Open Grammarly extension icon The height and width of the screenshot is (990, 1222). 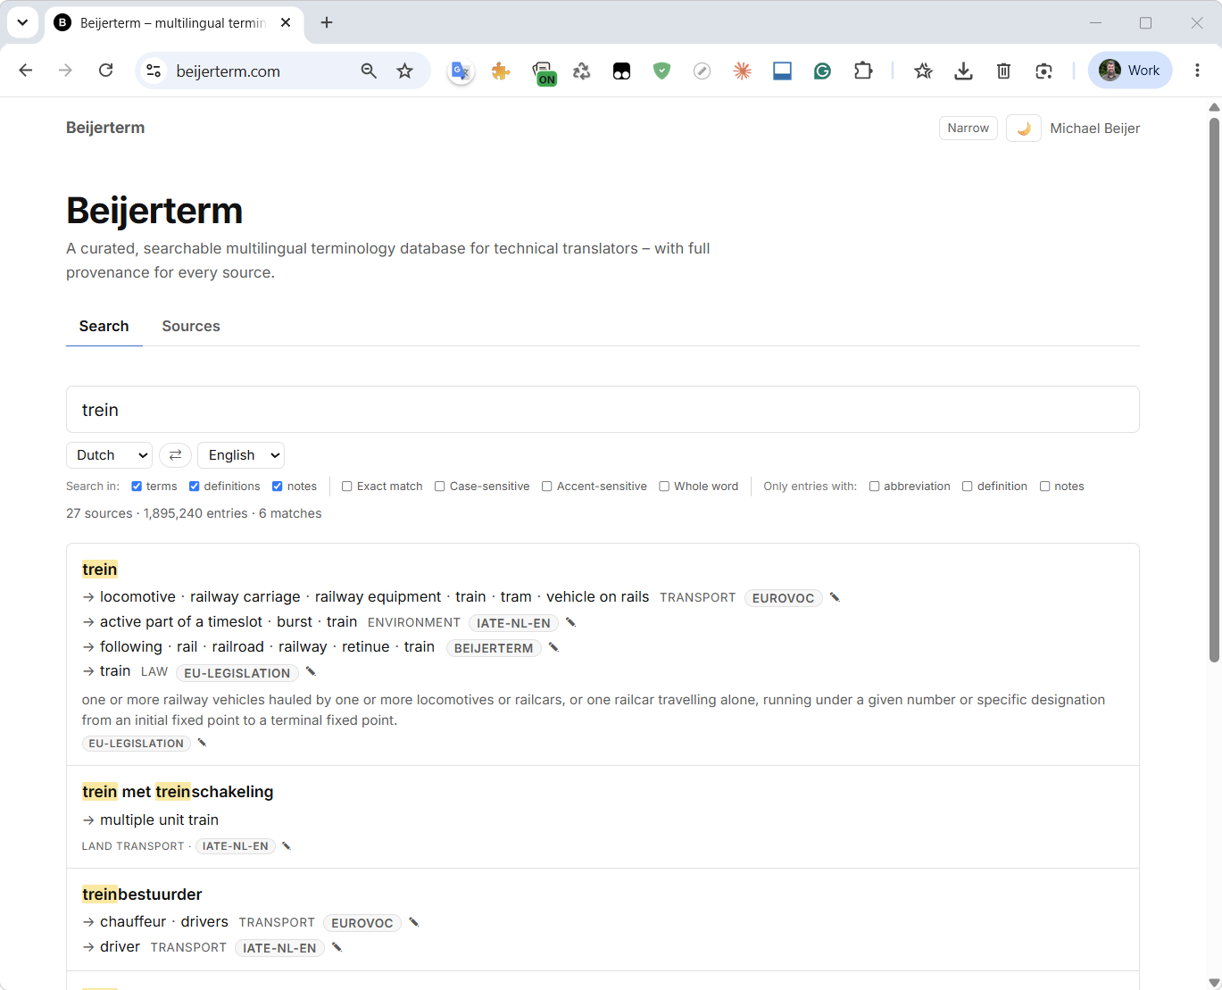click(x=822, y=71)
